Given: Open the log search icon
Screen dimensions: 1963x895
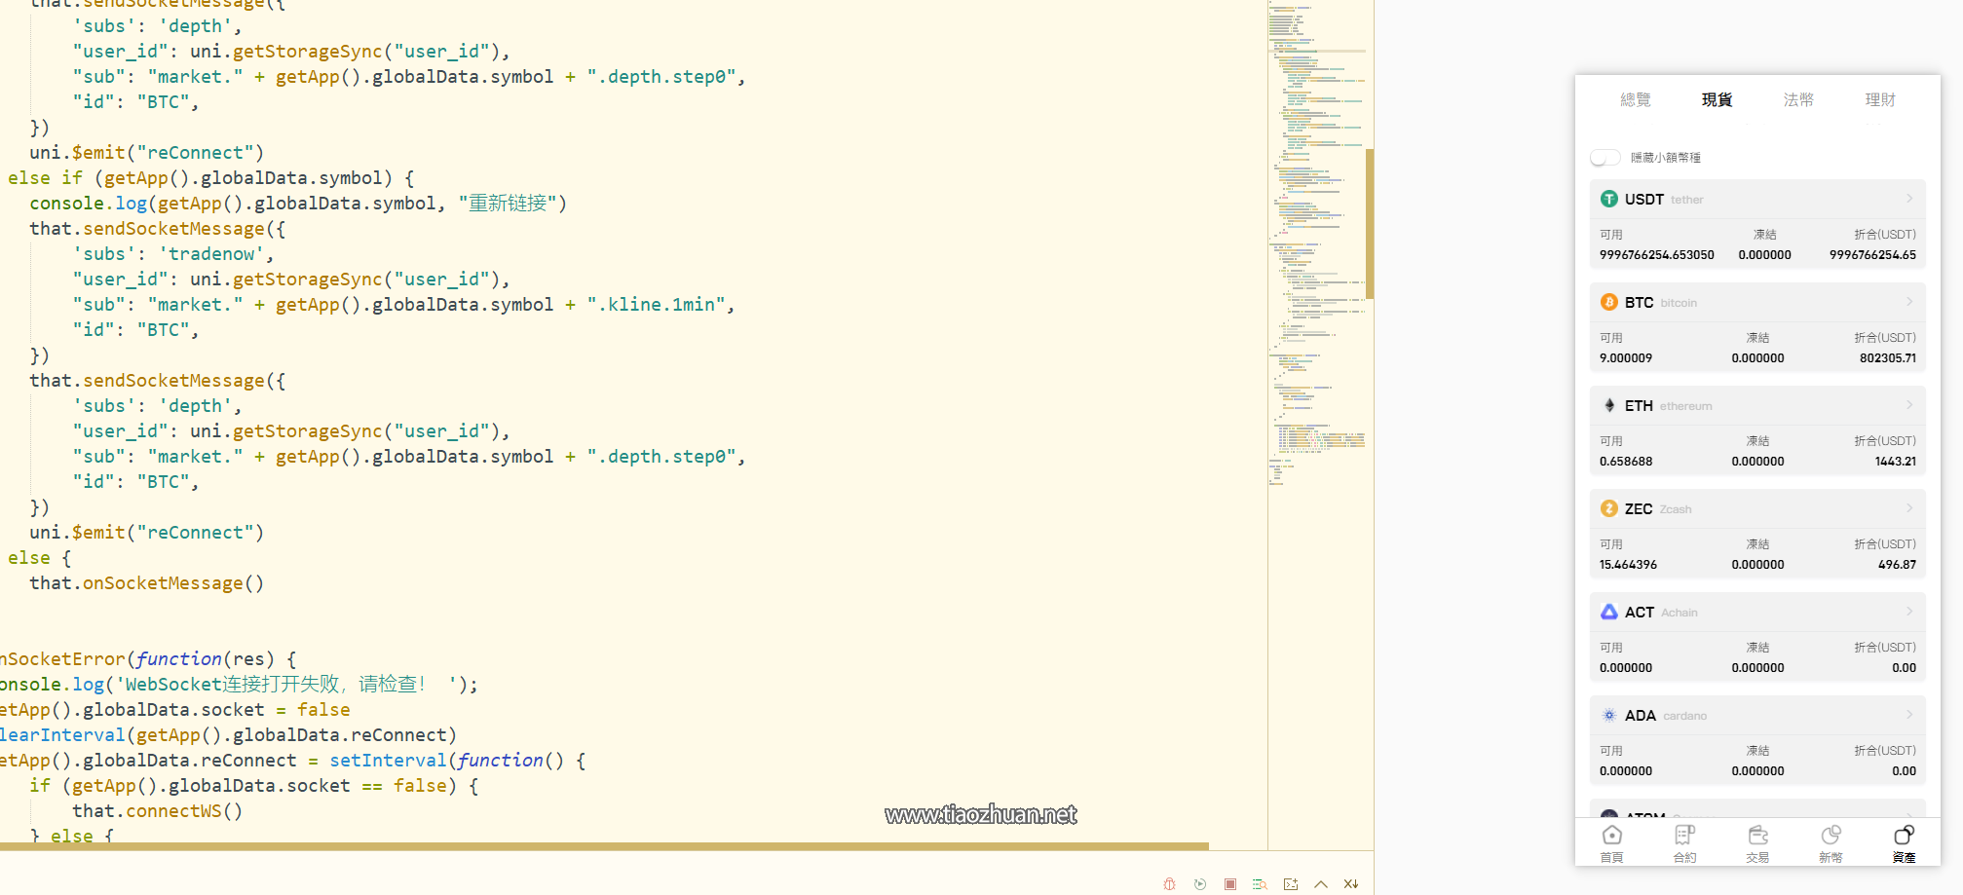Looking at the screenshot, I should click(1260, 884).
